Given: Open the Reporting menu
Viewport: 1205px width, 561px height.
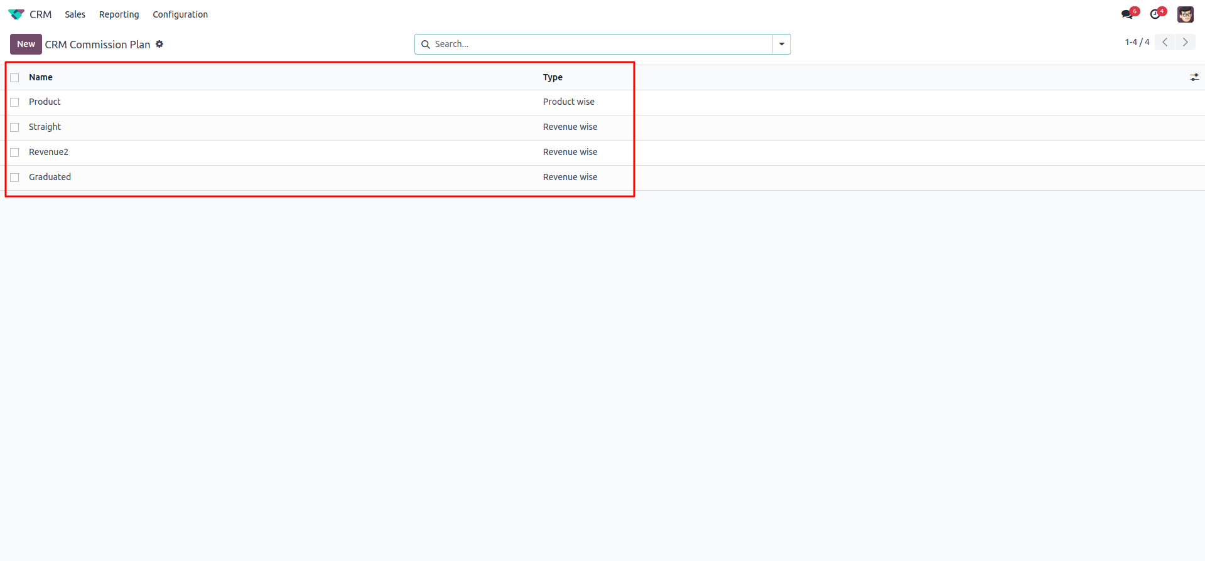Looking at the screenshot, I should (119, 14).
